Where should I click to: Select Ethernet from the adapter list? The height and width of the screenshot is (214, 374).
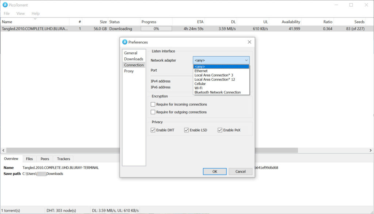[x=221, y=71]
